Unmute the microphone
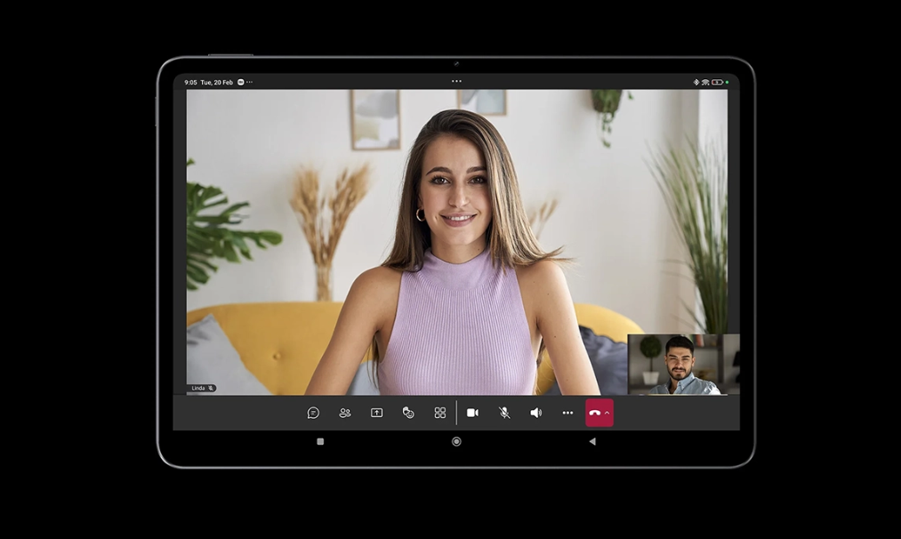Image resolution: width=901 pixels, height=539 pixels. coord(504,413)
